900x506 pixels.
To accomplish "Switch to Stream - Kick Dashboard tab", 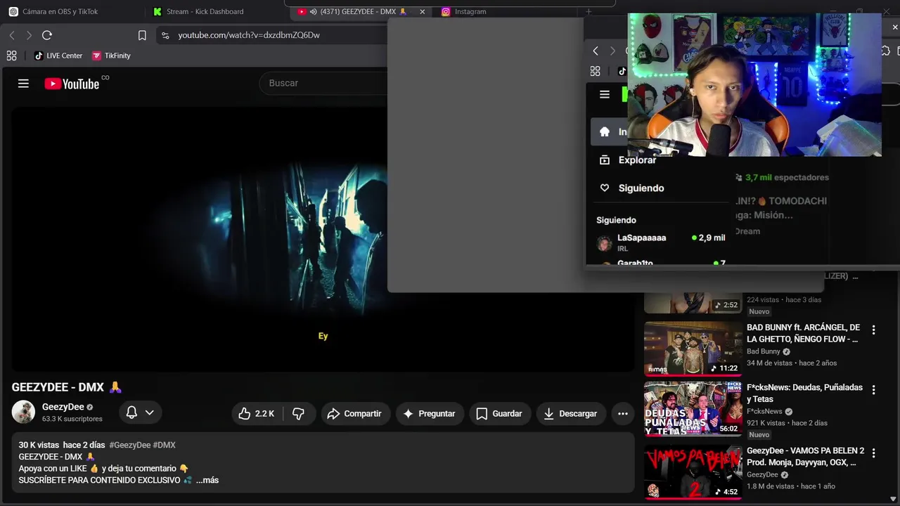I will tap(198, 11).
